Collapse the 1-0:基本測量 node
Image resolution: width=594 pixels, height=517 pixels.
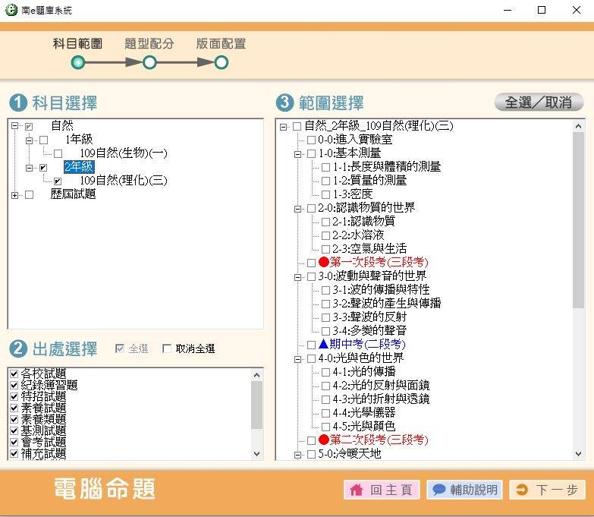point(297,154)
